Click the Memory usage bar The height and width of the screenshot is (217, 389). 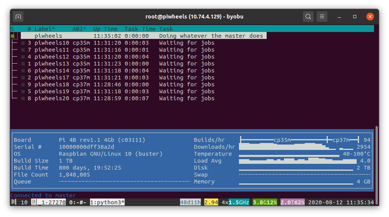click(x=296, y=184)
